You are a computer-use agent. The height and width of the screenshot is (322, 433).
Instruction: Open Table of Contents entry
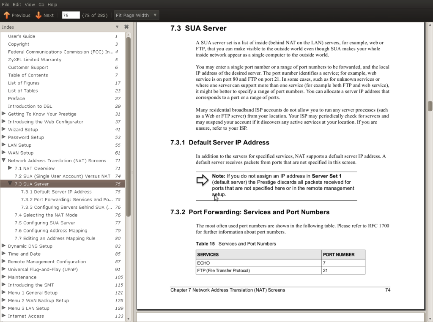coord(28,75)
